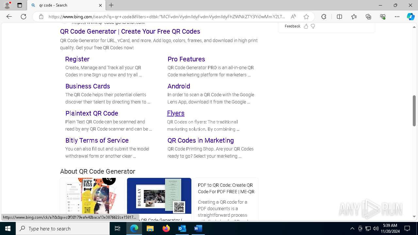Image resolution: width=418 pixels, height=235 pixels.
Task: Open QR Codes in Marketing link
Action: [201, 140]
